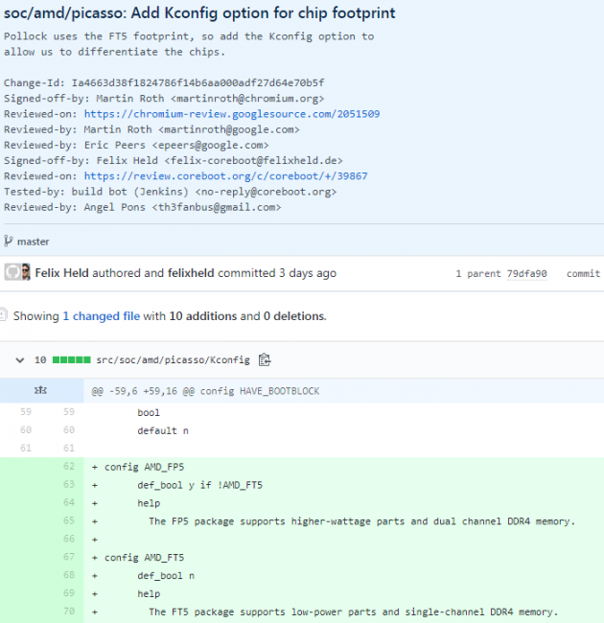Click the Felix Held author name
This screenshot has height=623, width=604.
click(x=62, y=273)
